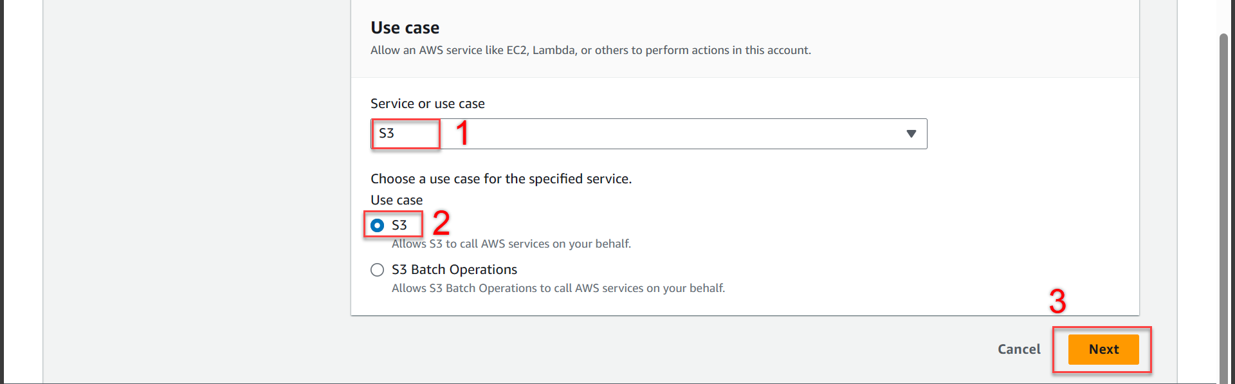1235x384 pixels.
Task: Click the red annotation number 3
Action: click(1057, 301)
